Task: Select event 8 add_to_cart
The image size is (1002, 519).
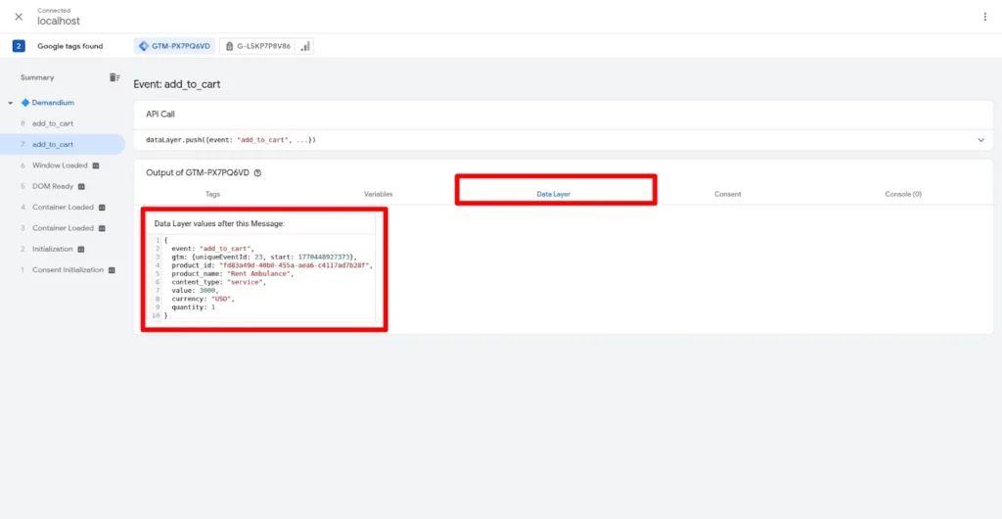Action: pyautogui.click(x=63, y=123)
